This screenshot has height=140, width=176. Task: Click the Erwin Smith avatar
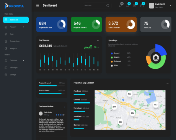pyautogui.click(x=152, y=6)
